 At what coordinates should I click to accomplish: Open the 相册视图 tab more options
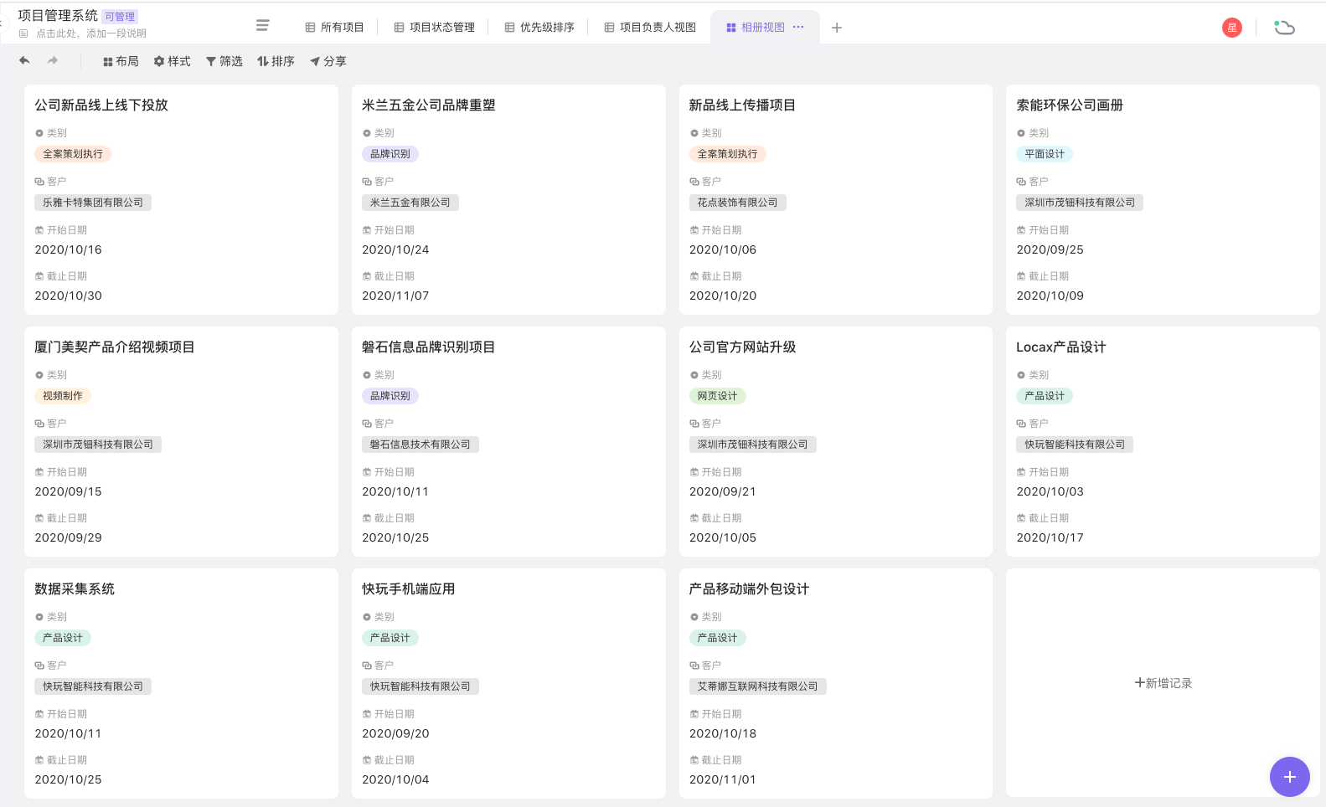coord(798,27)
